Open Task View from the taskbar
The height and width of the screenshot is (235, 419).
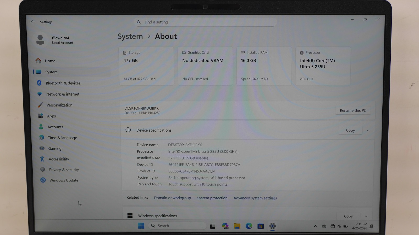[x=213, y=226]
